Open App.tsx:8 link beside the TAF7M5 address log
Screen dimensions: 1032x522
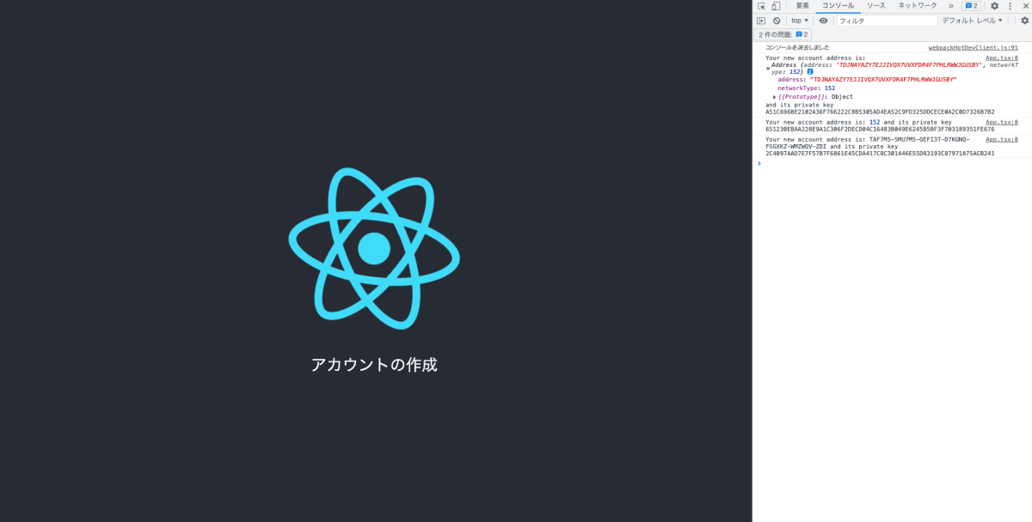[x=1002, y=139]
